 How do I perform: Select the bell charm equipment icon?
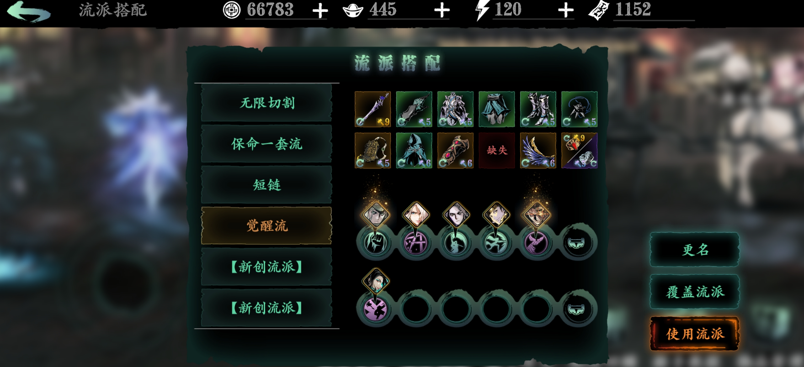[373, 150]
